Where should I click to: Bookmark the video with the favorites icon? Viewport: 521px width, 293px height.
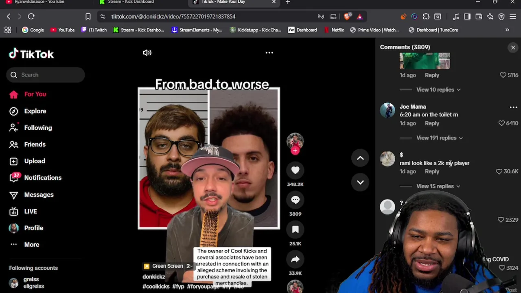pyautogui.click(x=295, y=230)
